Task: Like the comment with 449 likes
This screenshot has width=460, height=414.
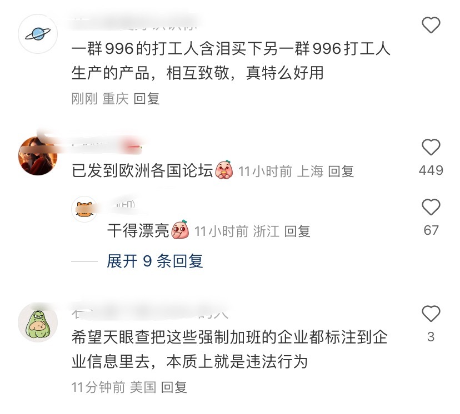Action: [431, 147]
